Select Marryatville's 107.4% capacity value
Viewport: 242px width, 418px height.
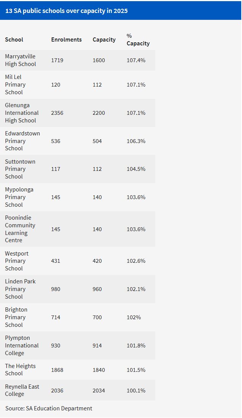tap(136, 60)
